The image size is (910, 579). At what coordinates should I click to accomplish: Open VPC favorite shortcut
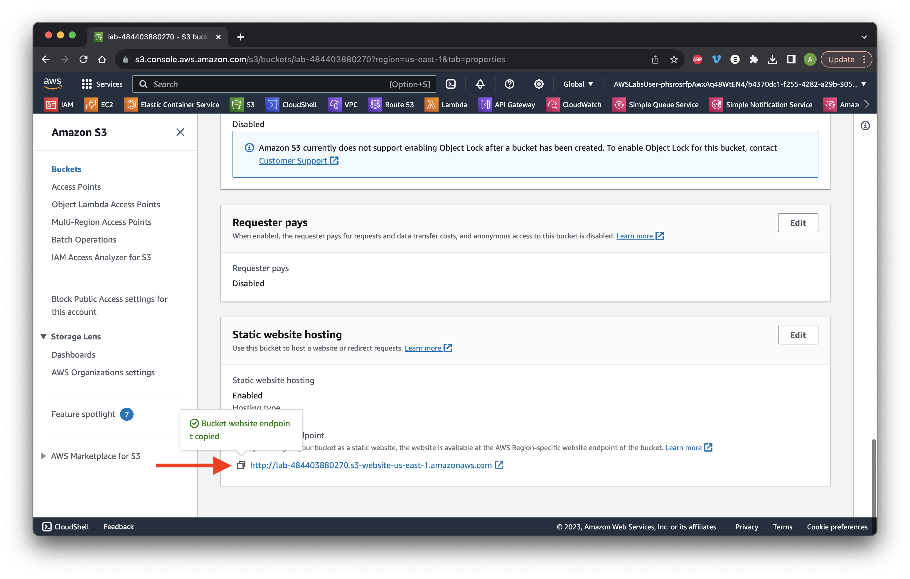343,105
